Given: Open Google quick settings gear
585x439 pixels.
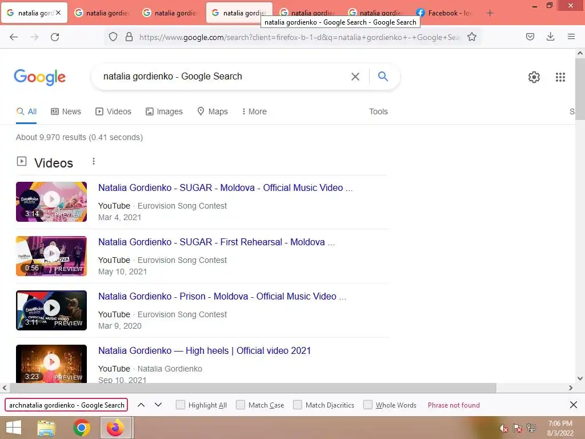Looking at the screenshot, I should point(534,77).
